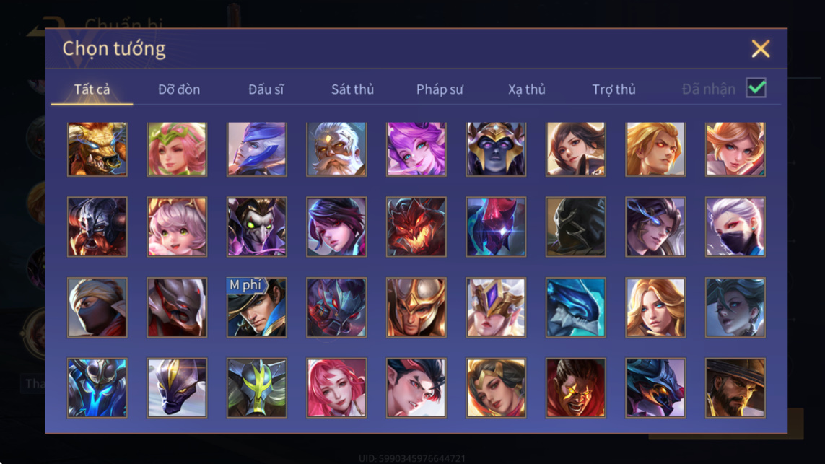The width and height of the screenshot is (825, 464).
Task: Select the golden dragon beast hero portrait
Action: pos(97,149)
